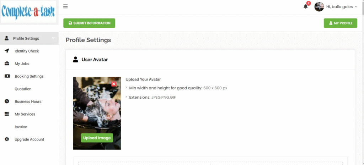
Task: Click the uploaded avatar photo
Action: (x=97, y=109)
